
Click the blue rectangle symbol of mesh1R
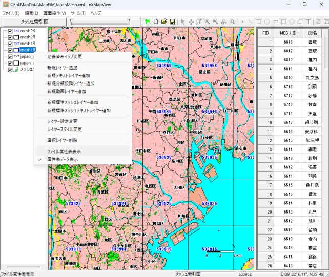click(17, 50)
